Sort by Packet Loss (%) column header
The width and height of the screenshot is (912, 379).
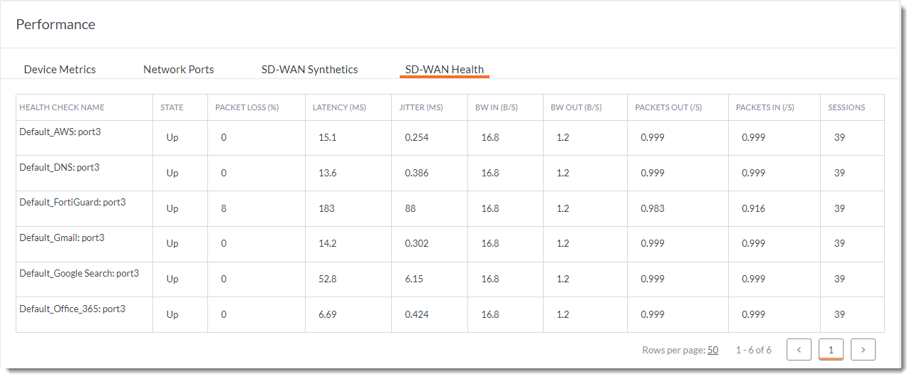click(247, 107)
